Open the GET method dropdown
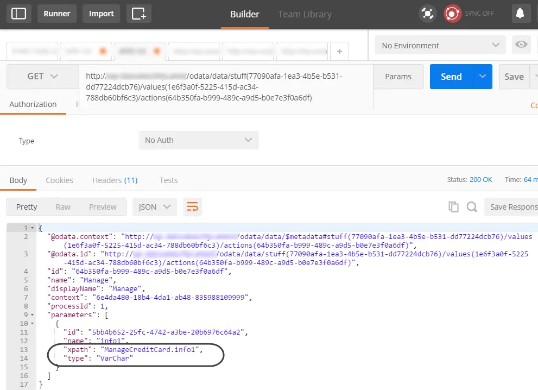The image size is (538, 390). coord(42,76)
